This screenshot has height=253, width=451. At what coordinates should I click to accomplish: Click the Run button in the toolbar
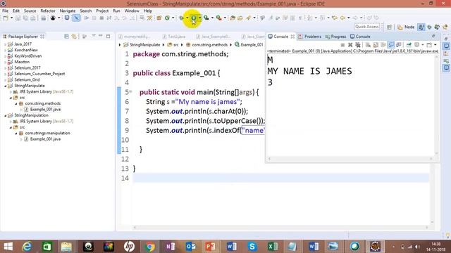194,18
